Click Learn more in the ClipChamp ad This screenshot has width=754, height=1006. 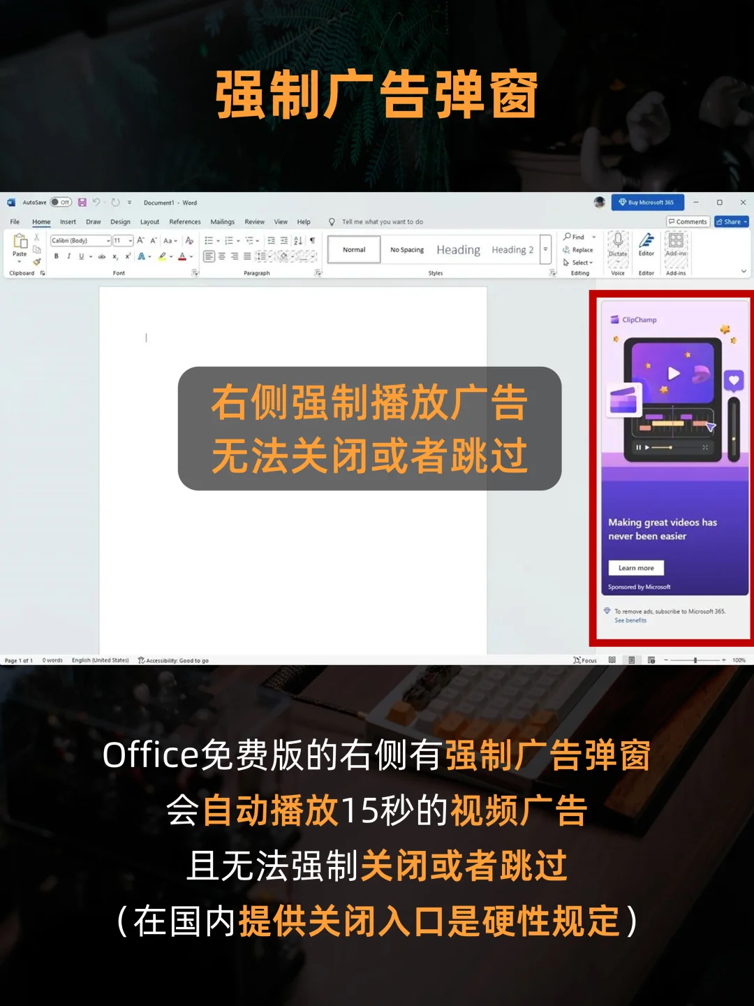(636, 568)
